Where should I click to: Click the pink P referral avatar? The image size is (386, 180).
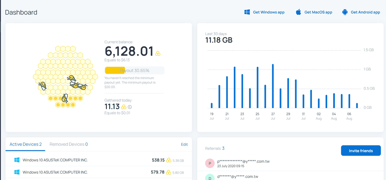[210, 164]
